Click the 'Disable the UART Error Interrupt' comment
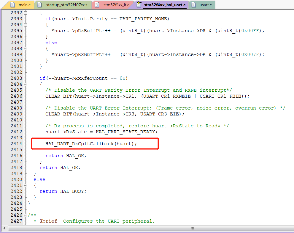This screenshot has height=233, width=294. [165, 108]
